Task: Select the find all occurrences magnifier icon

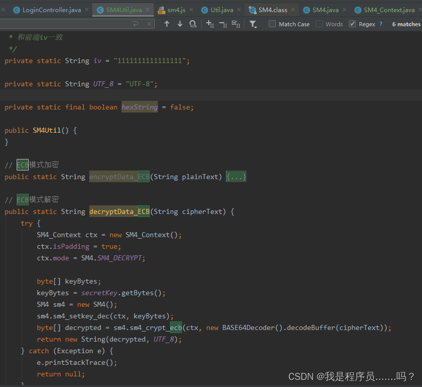Action: pyautogui.click(x=193, y=24)
